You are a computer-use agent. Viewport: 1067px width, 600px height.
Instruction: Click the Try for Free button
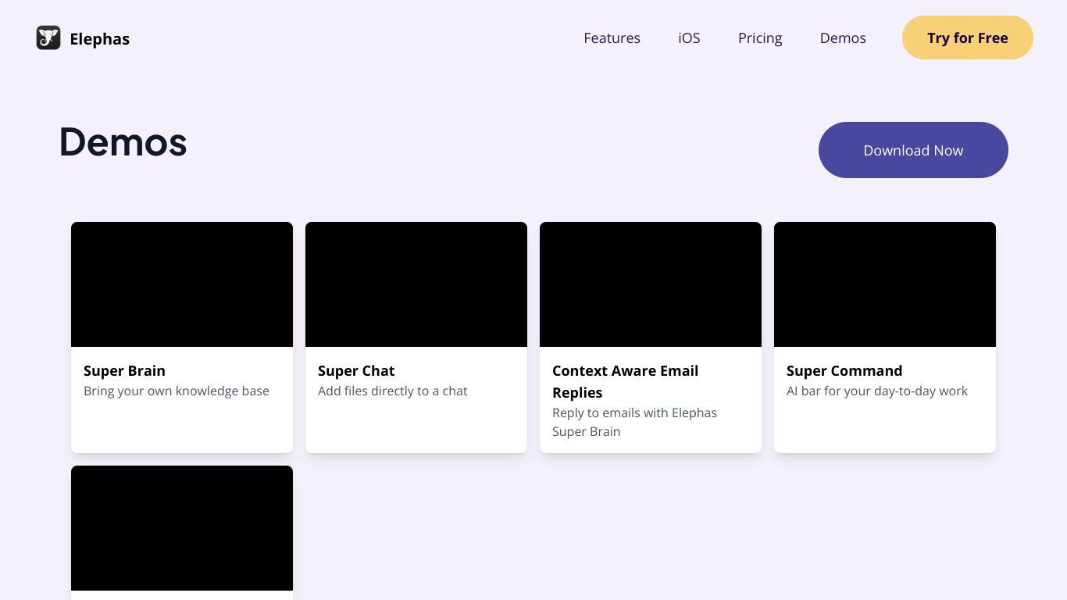(968, 37)
